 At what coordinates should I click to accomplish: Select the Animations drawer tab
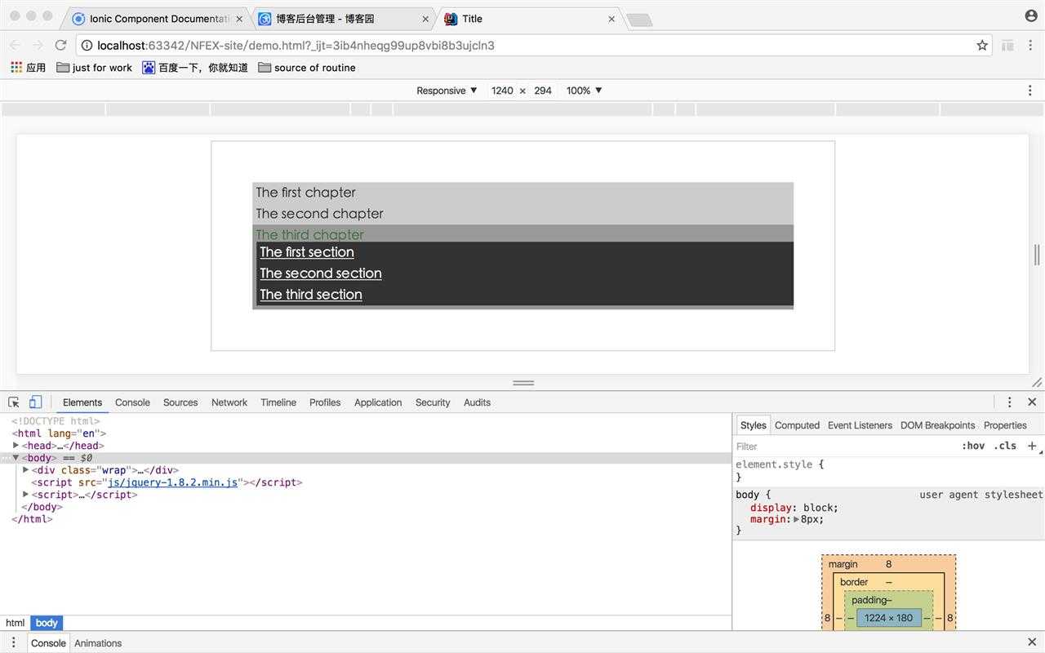click(x=98, y=643)
